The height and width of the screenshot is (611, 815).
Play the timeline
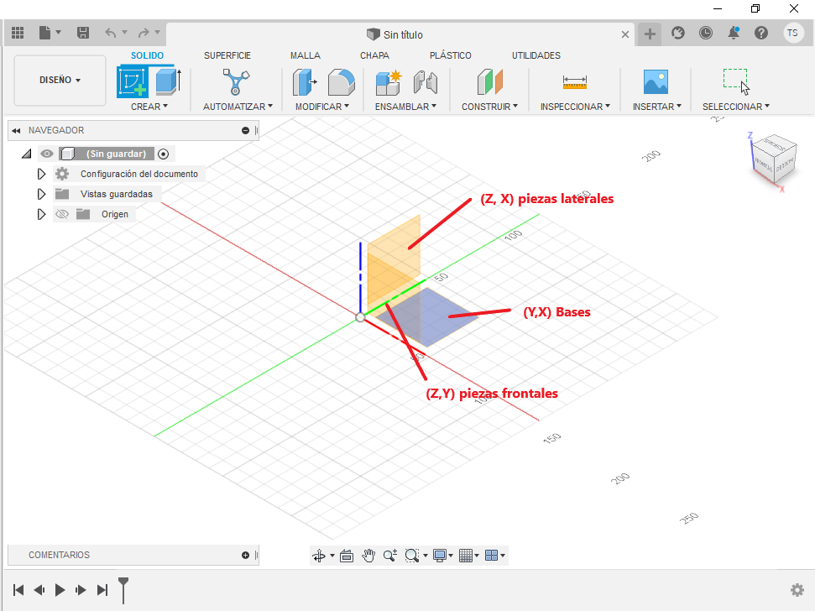click(x=60, y=590)
